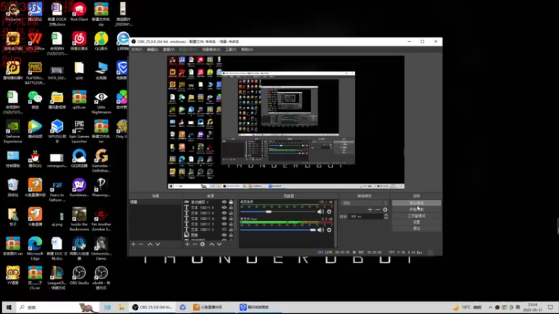Image resolution: width=559 pixels, height=314 pixels.
Task: Click the 麦克风/Aux volume slider
Action: 278,230
